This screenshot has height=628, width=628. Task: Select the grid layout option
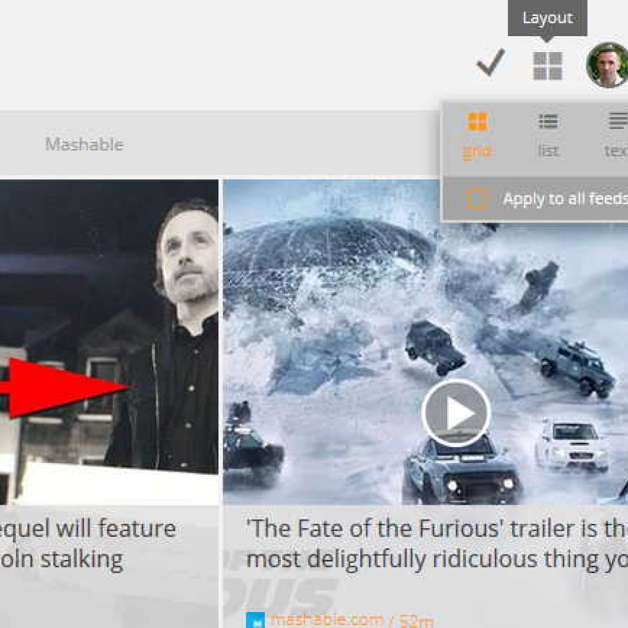click(x=477, y=136)
